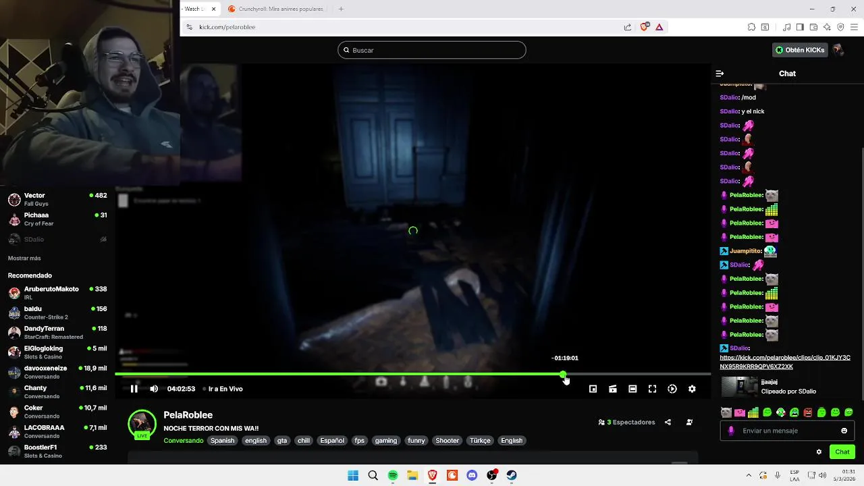Click the clip creation icon in player

pyautogui.click(x=613, y=389)
